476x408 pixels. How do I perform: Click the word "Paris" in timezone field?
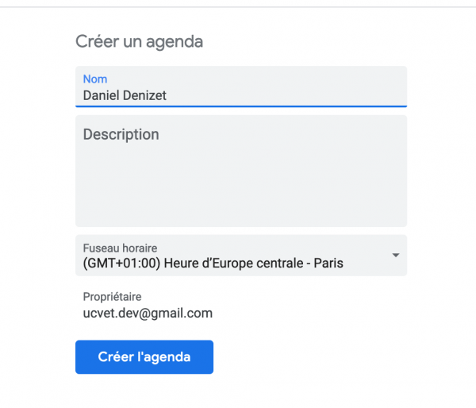click(327, 263)
